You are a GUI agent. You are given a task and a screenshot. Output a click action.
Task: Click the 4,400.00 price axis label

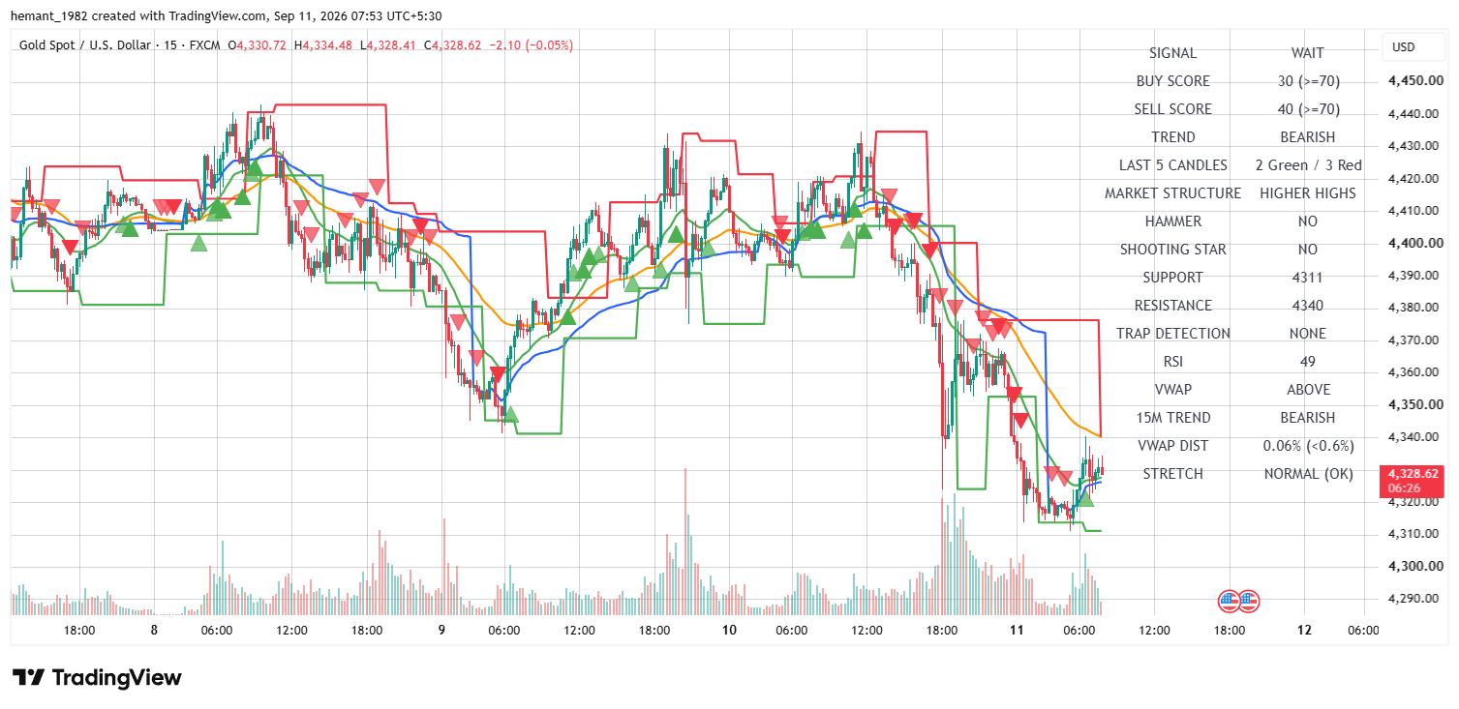tap(1413, 243)
